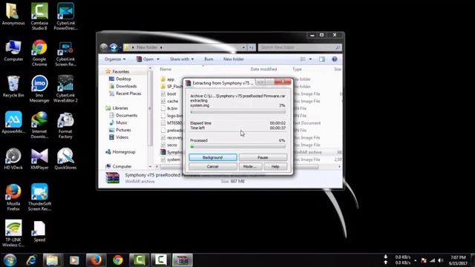Click the Windows Start button
This screenshot has height=267, width=475.
[10, 260]
